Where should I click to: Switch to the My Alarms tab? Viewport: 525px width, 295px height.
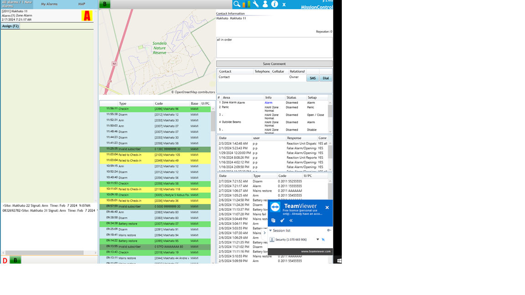click(49, 4)
